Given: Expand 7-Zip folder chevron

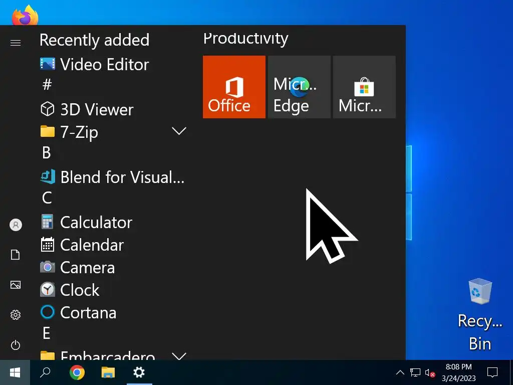Looking at the screenshot, I should 179,131.
